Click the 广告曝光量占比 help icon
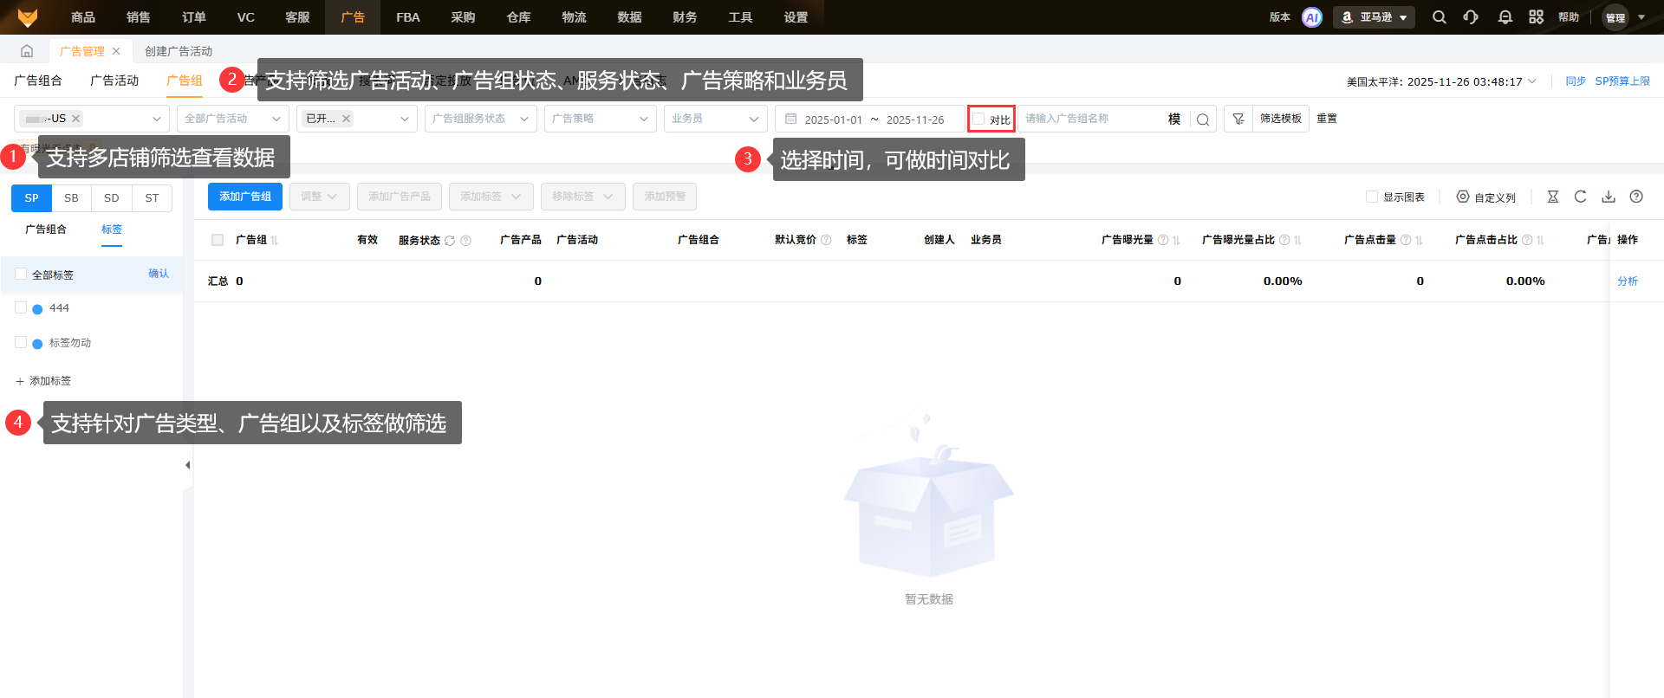Image resolution: width=1664 pixels, height=698 pixels. pos(1284,240)
